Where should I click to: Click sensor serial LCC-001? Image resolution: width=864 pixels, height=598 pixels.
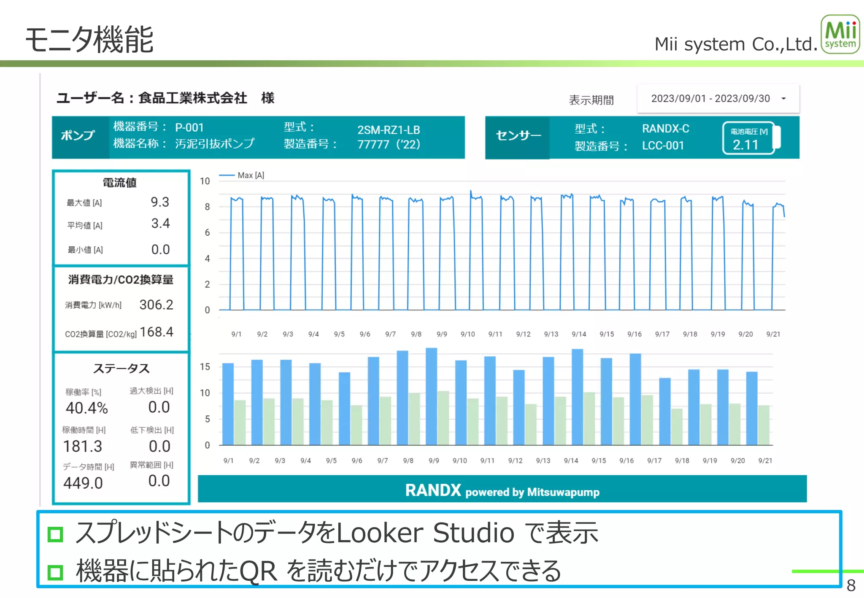pyautogui.click(x=663, y=145)
